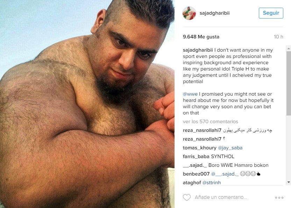
Task: Click the 9.648 Me gusta likes count
Action: [201, 37]
